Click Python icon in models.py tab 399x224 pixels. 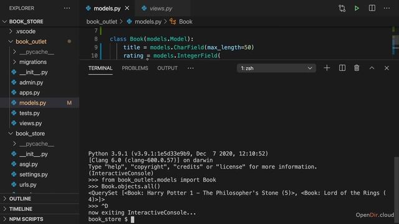(x=89, y=8)
